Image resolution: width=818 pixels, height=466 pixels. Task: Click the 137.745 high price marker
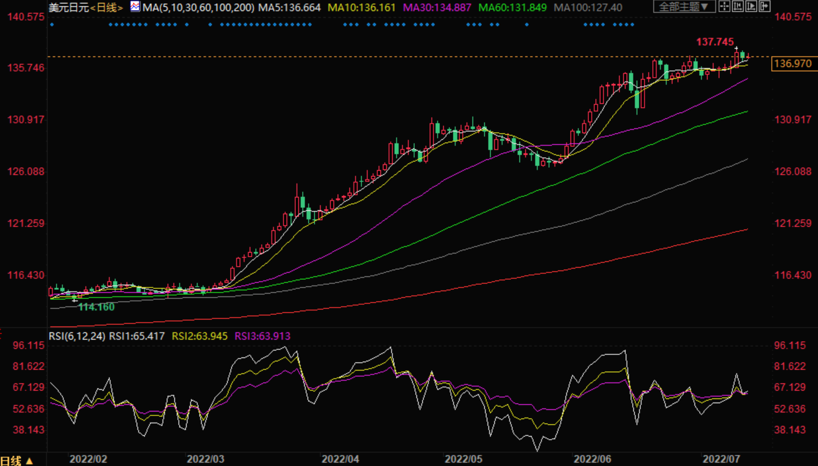[715, 42]
